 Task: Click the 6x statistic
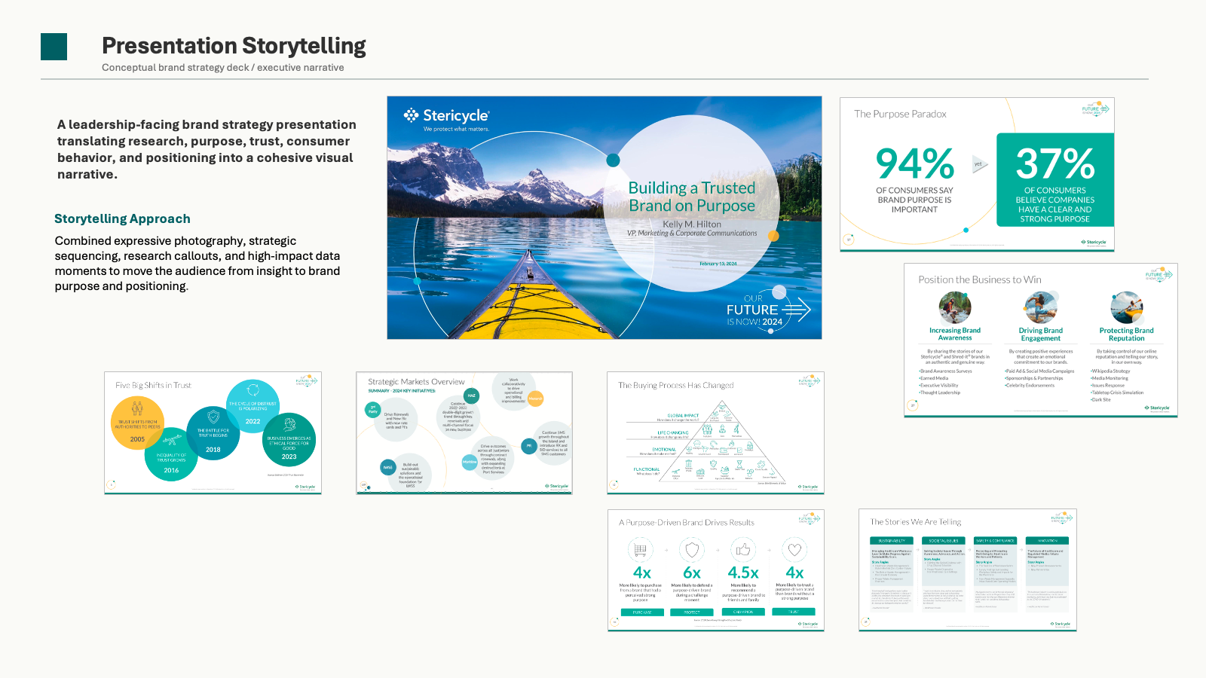(x=692, y=573)
